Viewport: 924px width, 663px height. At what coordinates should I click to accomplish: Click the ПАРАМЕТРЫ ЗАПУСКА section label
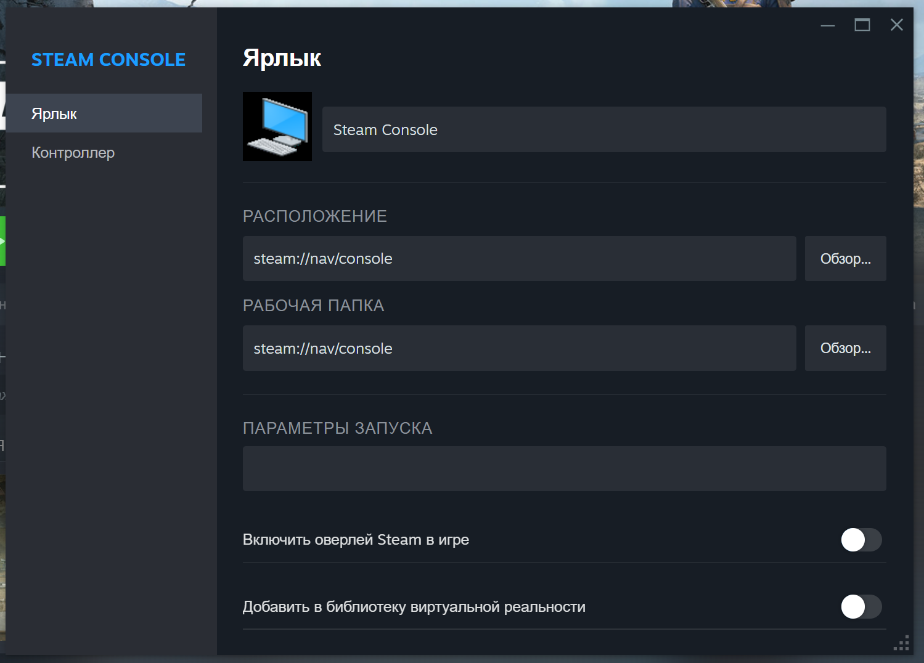click(338, 428)
